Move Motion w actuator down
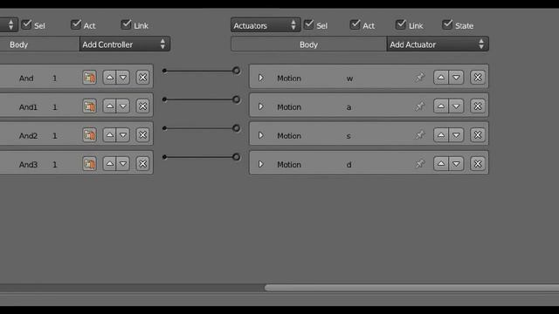This screenshot has width=559, height=314. point(456,78)
